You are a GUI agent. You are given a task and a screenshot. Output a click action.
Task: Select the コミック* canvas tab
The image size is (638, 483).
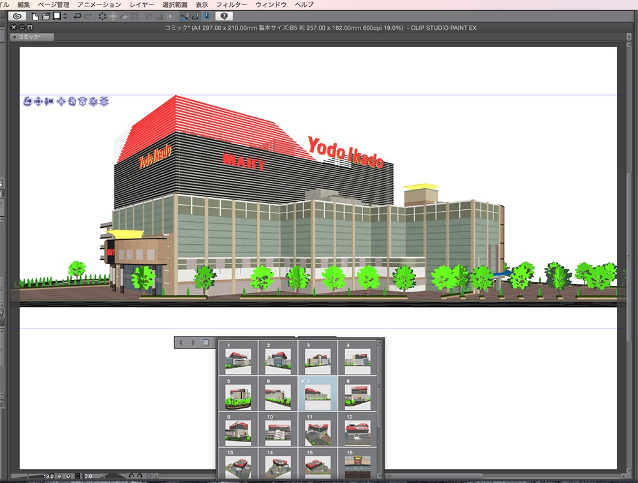coord(32,37)
